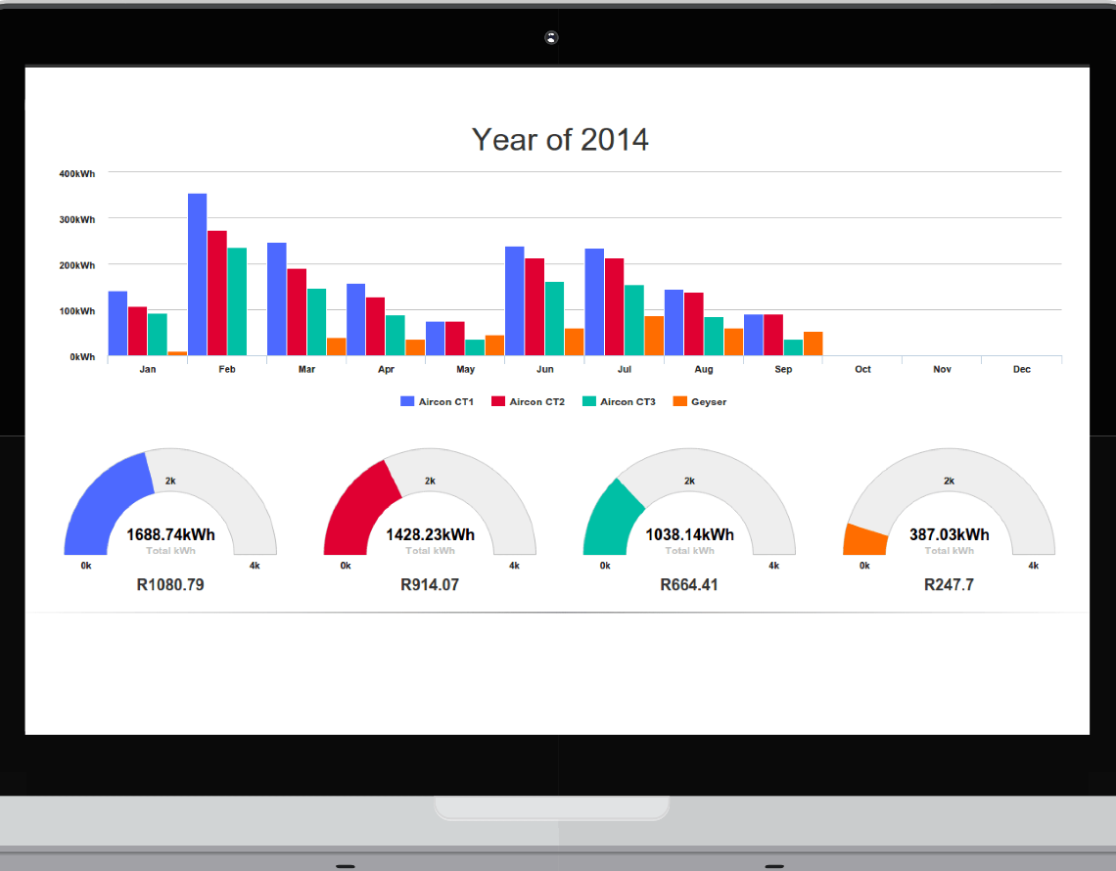Toggle the Geyser series legend label

tap(708, 402)
